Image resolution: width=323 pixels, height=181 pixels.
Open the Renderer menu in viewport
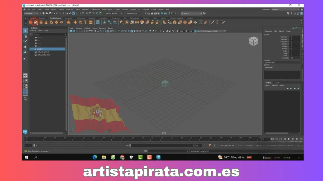pyautogui.click(x=102, y=28)
